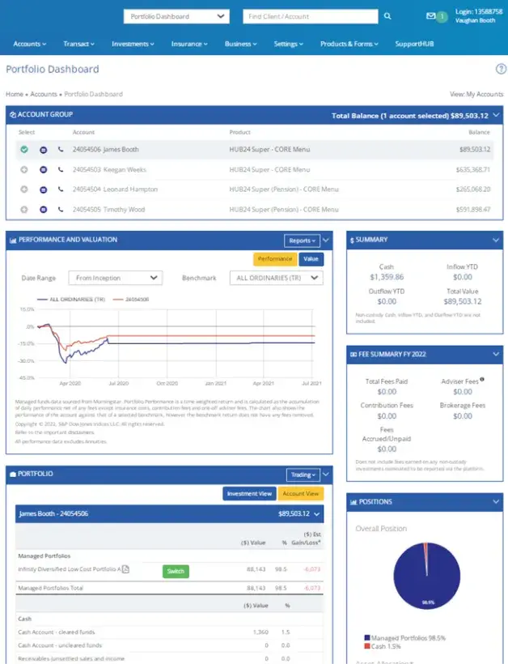Click the blue round icon for James Booth
This screenshot has height=664, width=508.
click(43, 150)
